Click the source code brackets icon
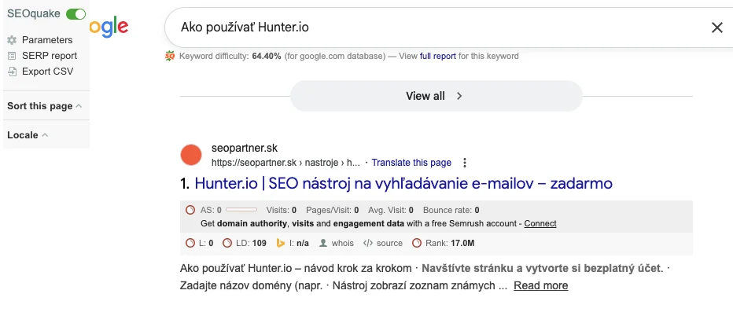Viewport: 733px width, 316px height. (368, 244)
